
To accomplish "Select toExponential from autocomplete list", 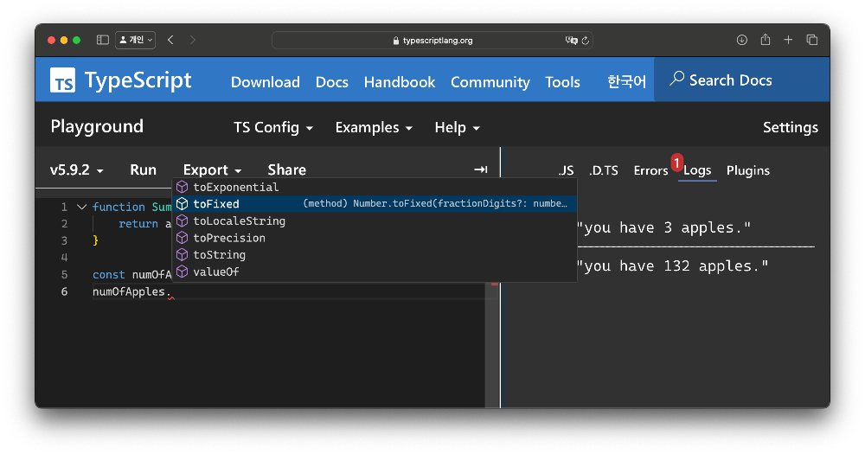I will (375, 187).
